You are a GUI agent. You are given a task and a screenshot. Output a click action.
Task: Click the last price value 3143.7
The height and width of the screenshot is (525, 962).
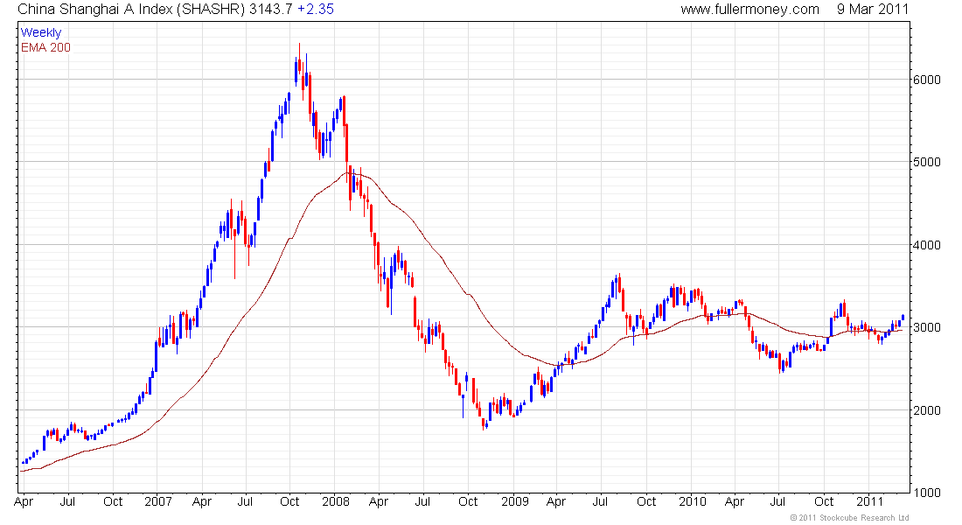(x=270, y=10)
